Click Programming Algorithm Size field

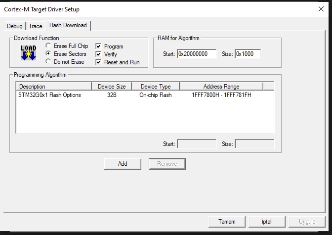(254, 144)
